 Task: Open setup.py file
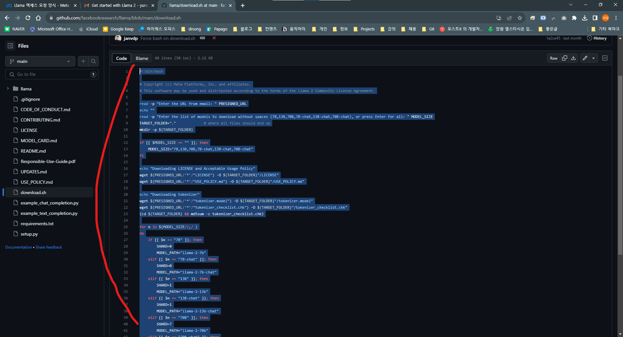click(x=29, y=234)
